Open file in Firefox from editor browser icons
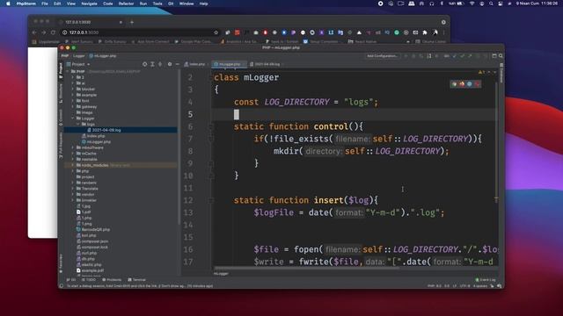This screenshot has height=316, width=563. (462, 84)
